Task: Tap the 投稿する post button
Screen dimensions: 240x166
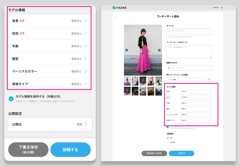Action: tap(71, 150)
